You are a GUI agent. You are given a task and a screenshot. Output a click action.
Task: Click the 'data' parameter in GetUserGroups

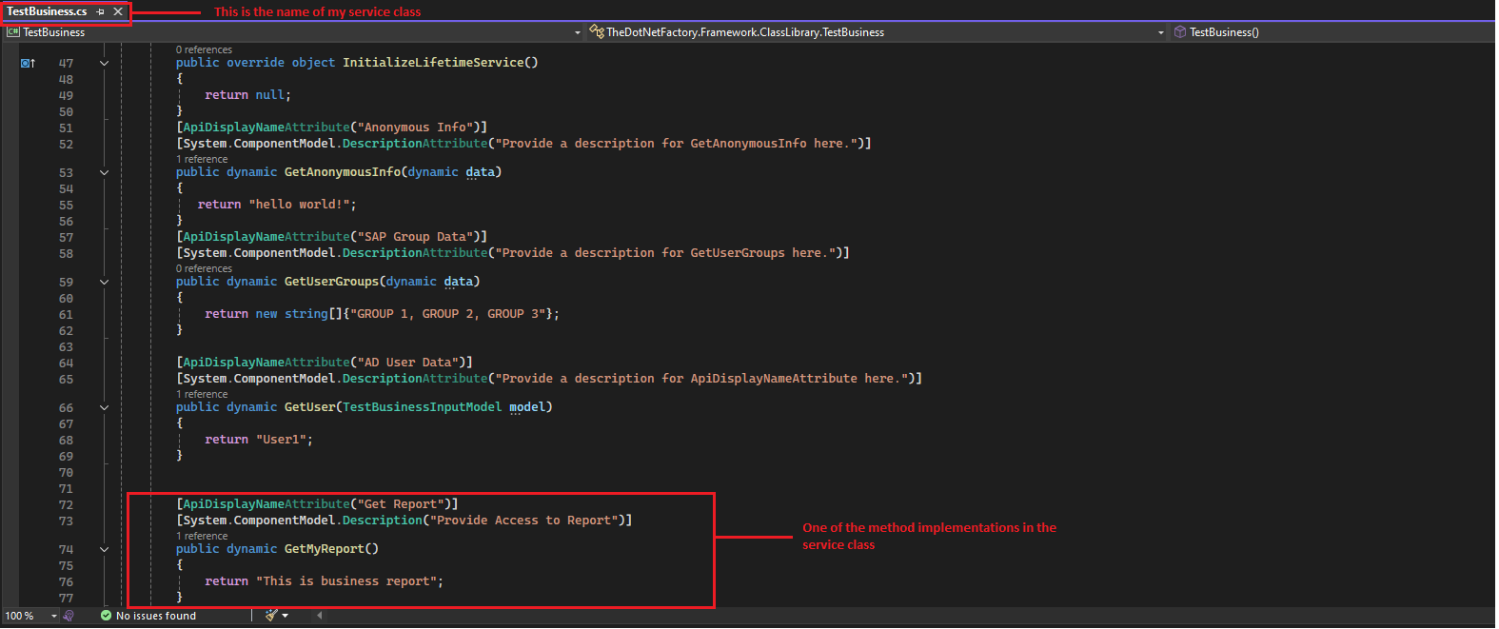[x=459, y=282]
